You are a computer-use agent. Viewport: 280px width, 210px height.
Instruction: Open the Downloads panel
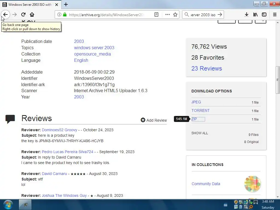[247, 15]
